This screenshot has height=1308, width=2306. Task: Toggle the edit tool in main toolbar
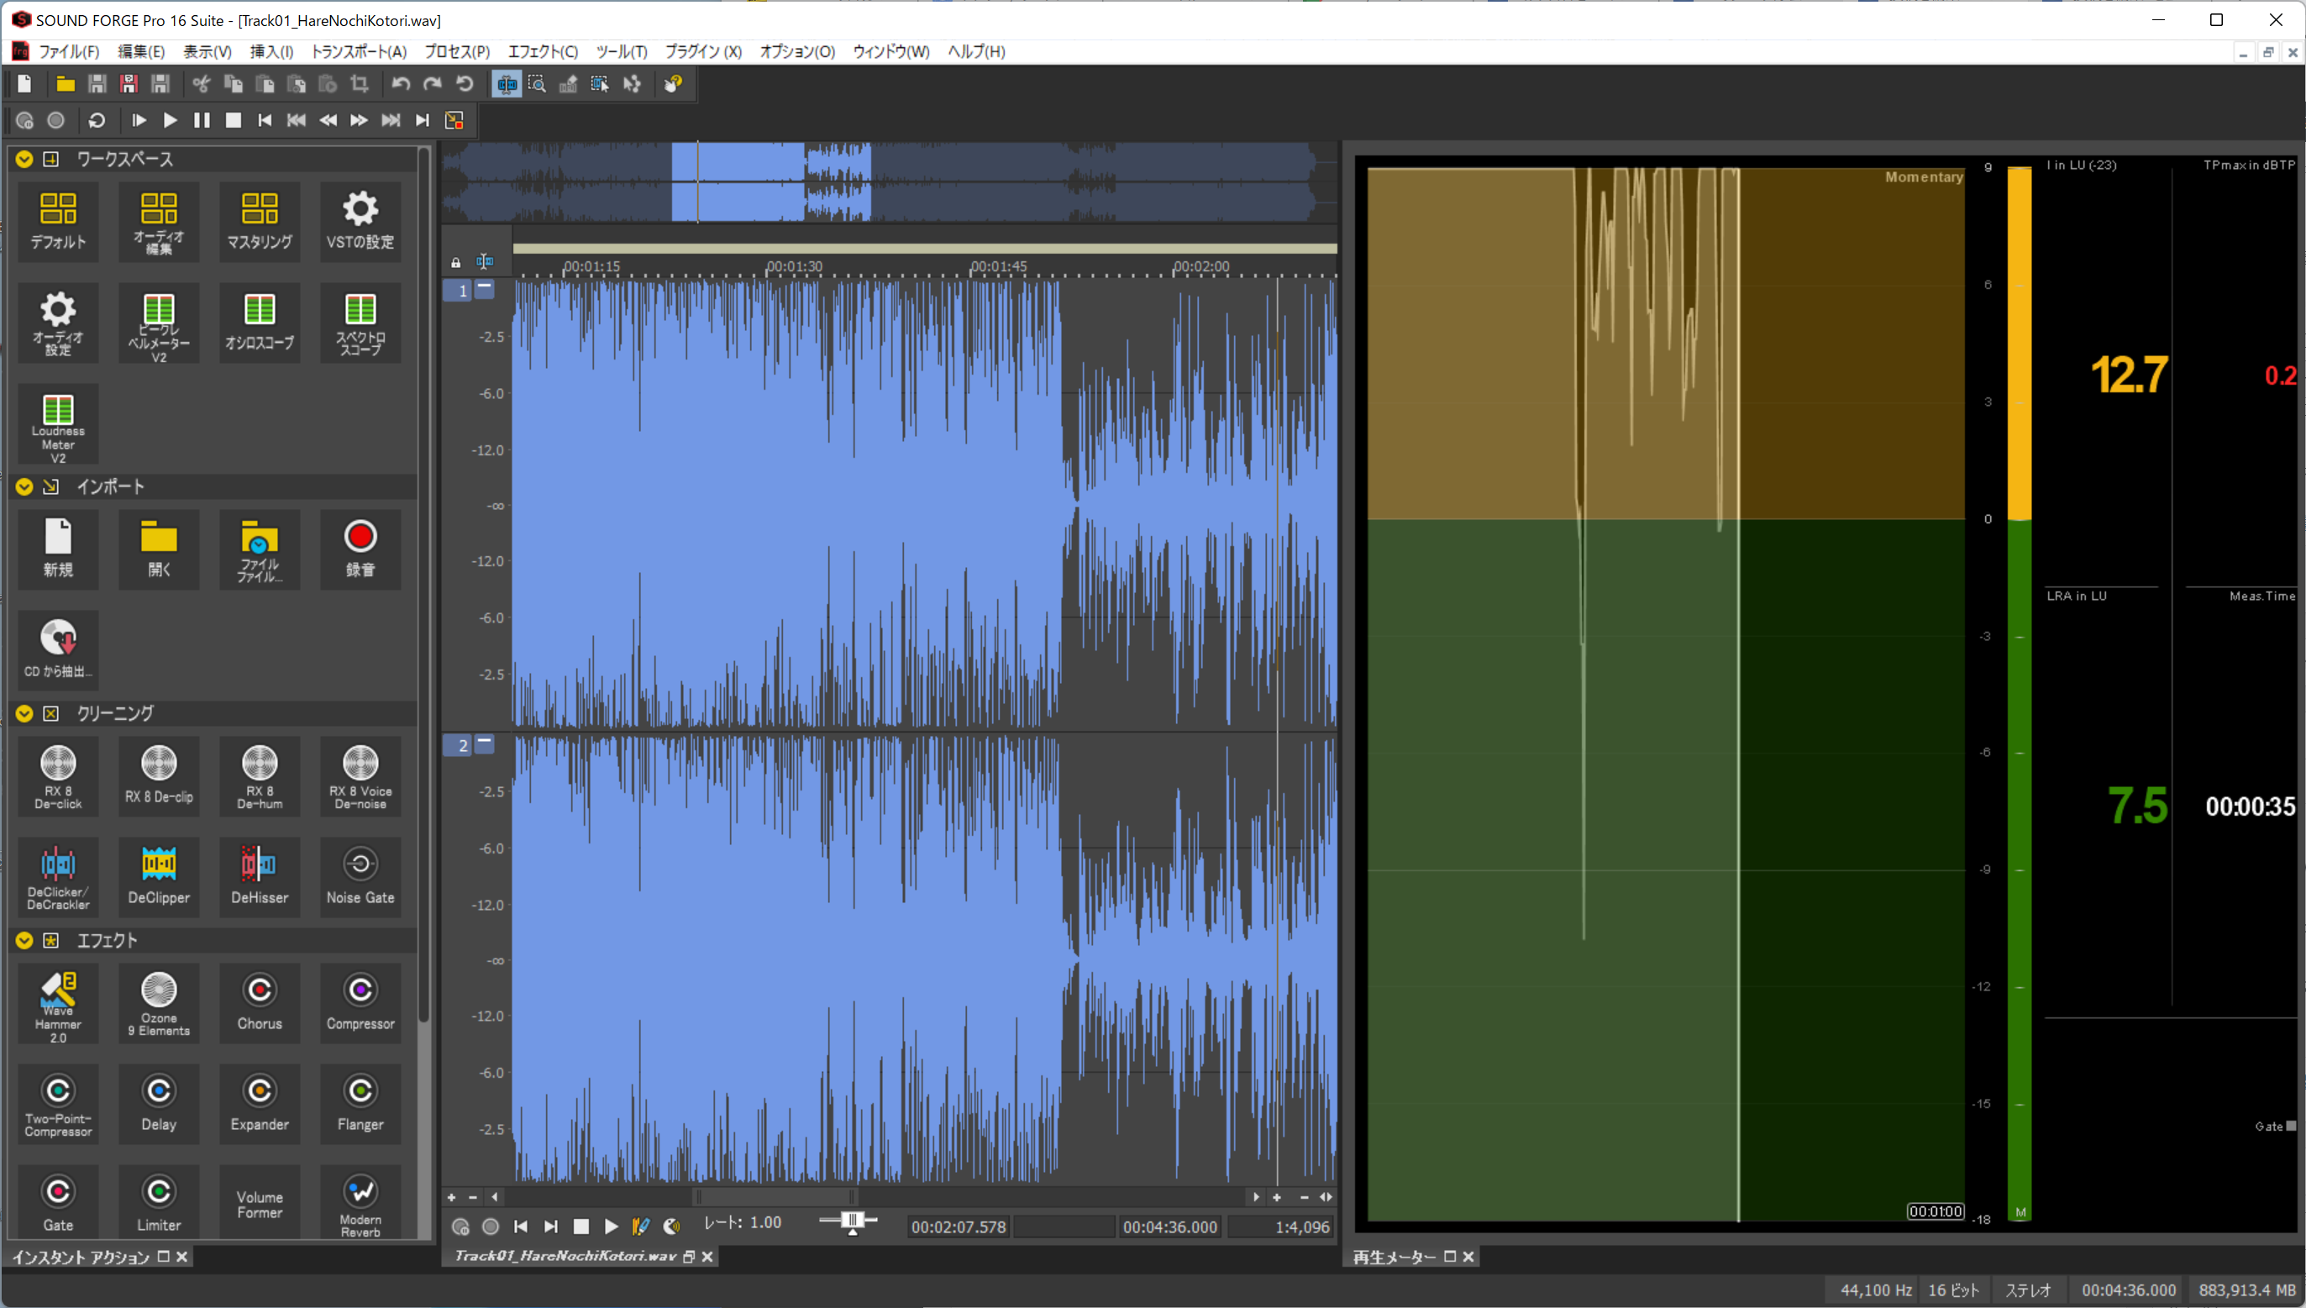(507, 85)
